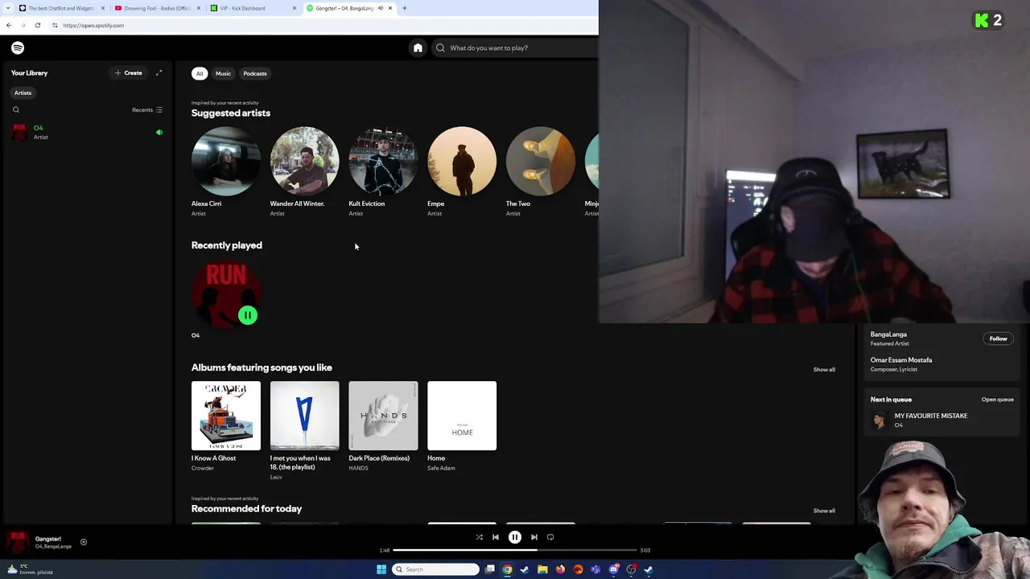Viewport: 1030px width, 579px height.
Task: Open Home album by Safe Adam
Action: click(462, 427)
